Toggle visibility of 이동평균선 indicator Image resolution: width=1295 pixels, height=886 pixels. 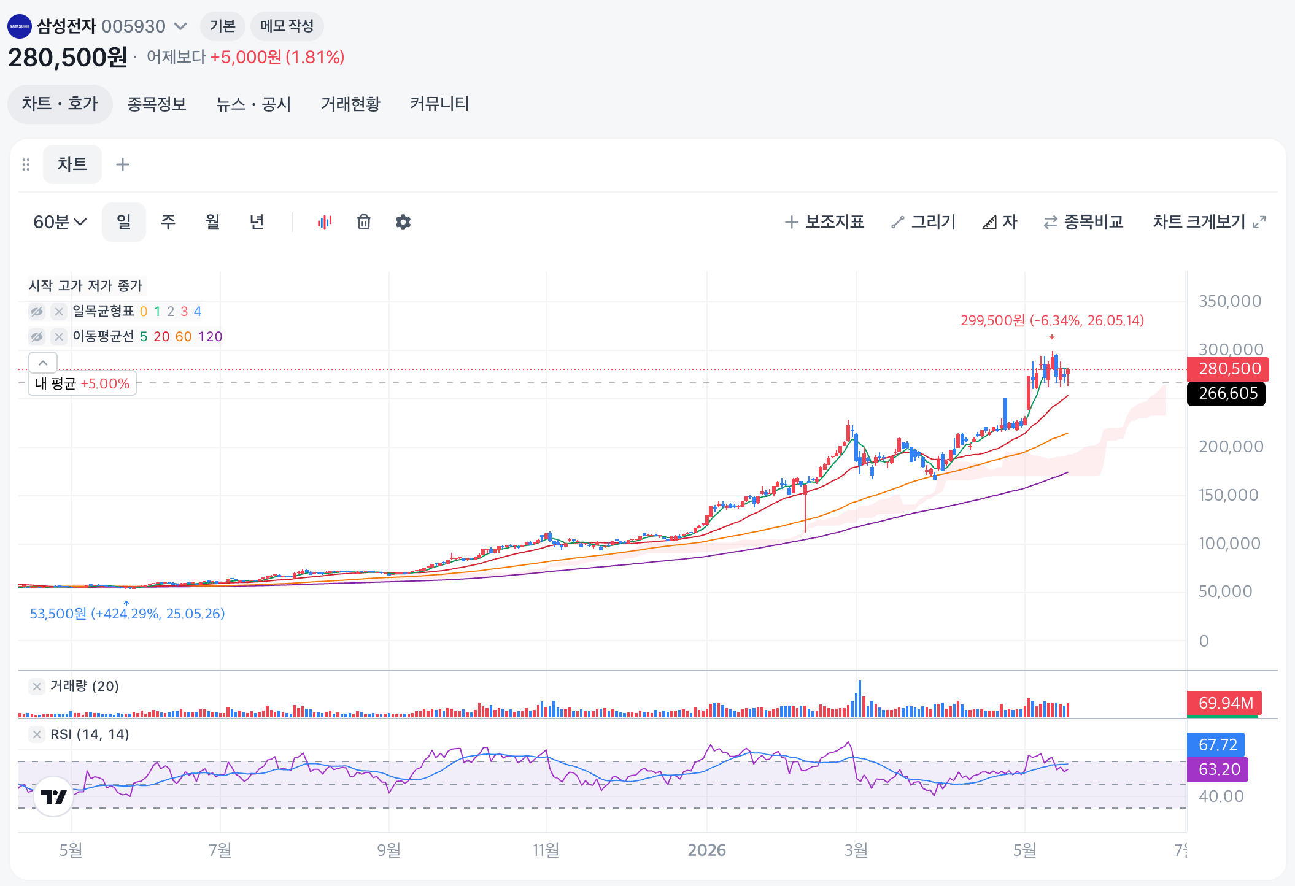click(x=37, y=337)
